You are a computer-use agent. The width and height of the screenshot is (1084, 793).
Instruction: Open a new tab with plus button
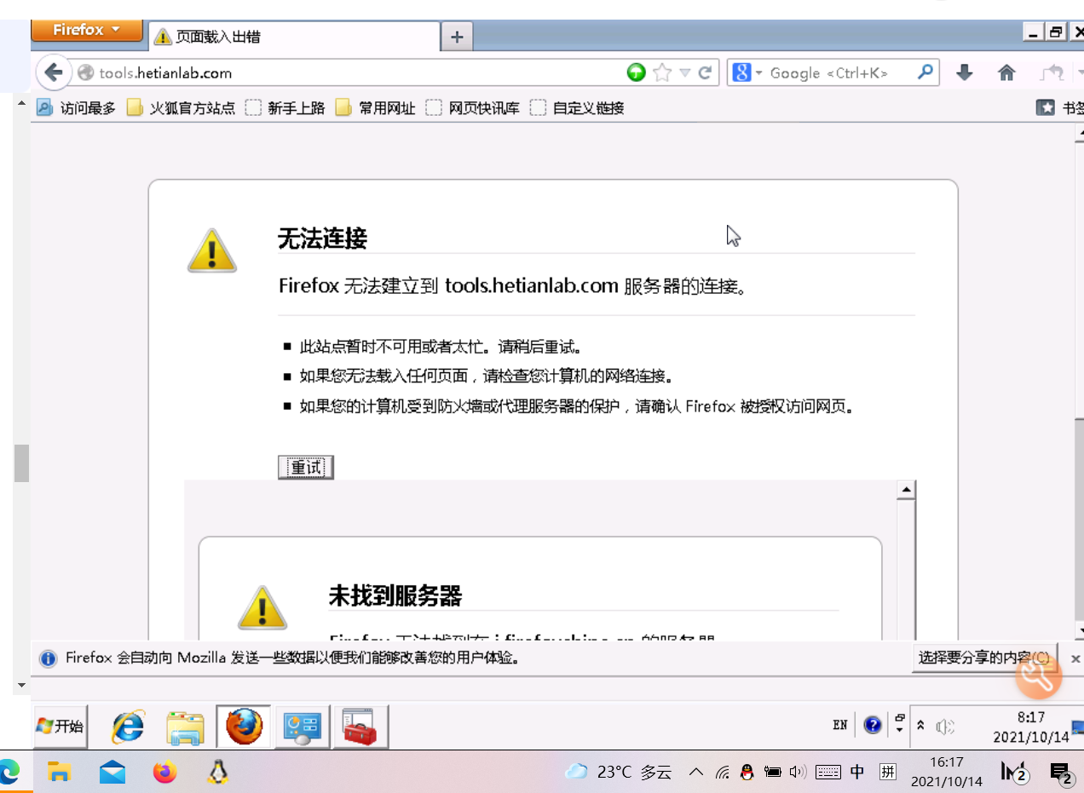[x=457, y=37]
